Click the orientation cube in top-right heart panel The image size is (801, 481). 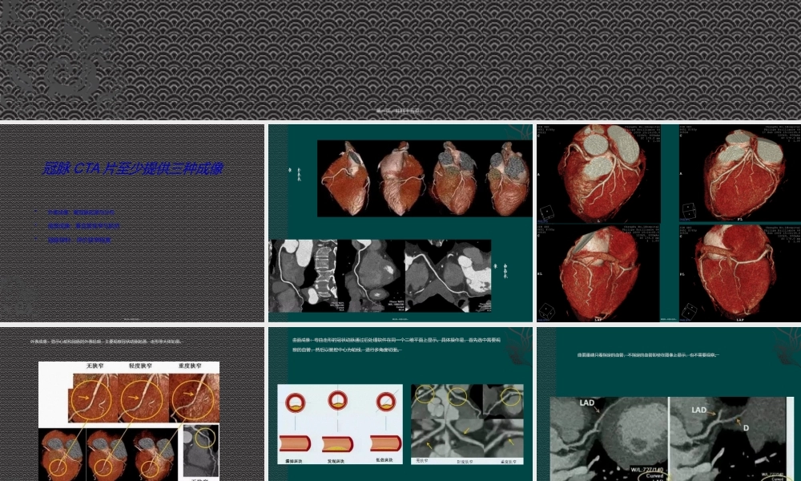687,212
